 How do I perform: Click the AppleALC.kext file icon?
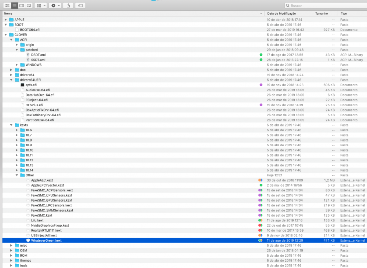click(x=28, y=180)
